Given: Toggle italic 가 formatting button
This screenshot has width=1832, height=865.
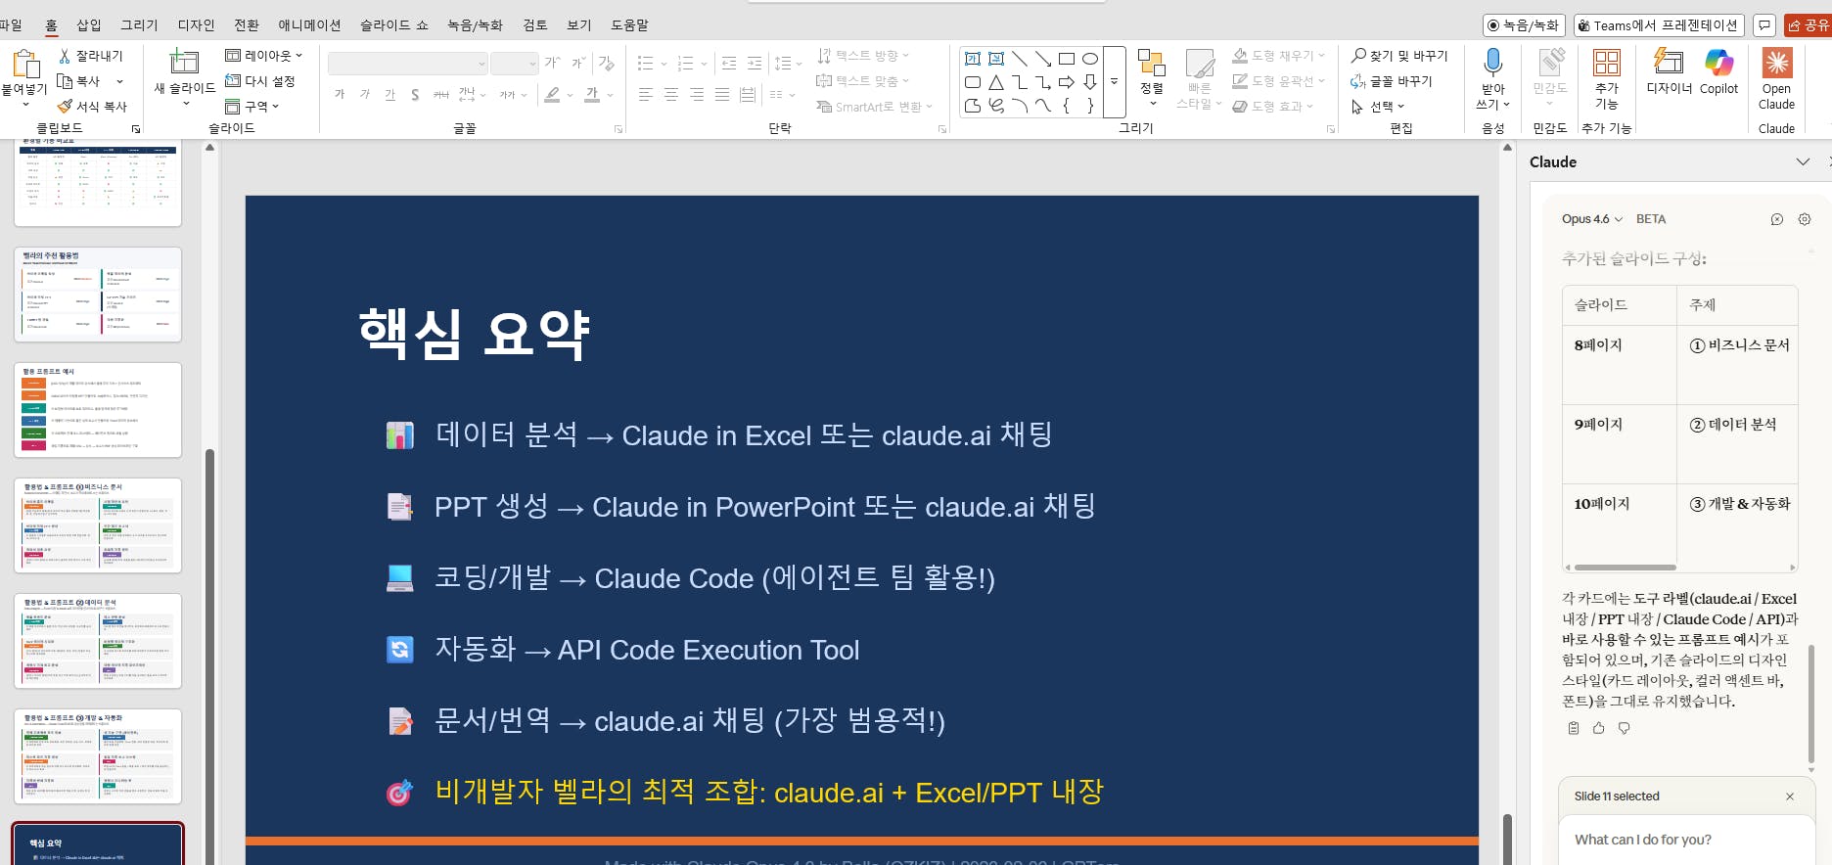Looking at the screenshot, I should [x=365, y=94].
